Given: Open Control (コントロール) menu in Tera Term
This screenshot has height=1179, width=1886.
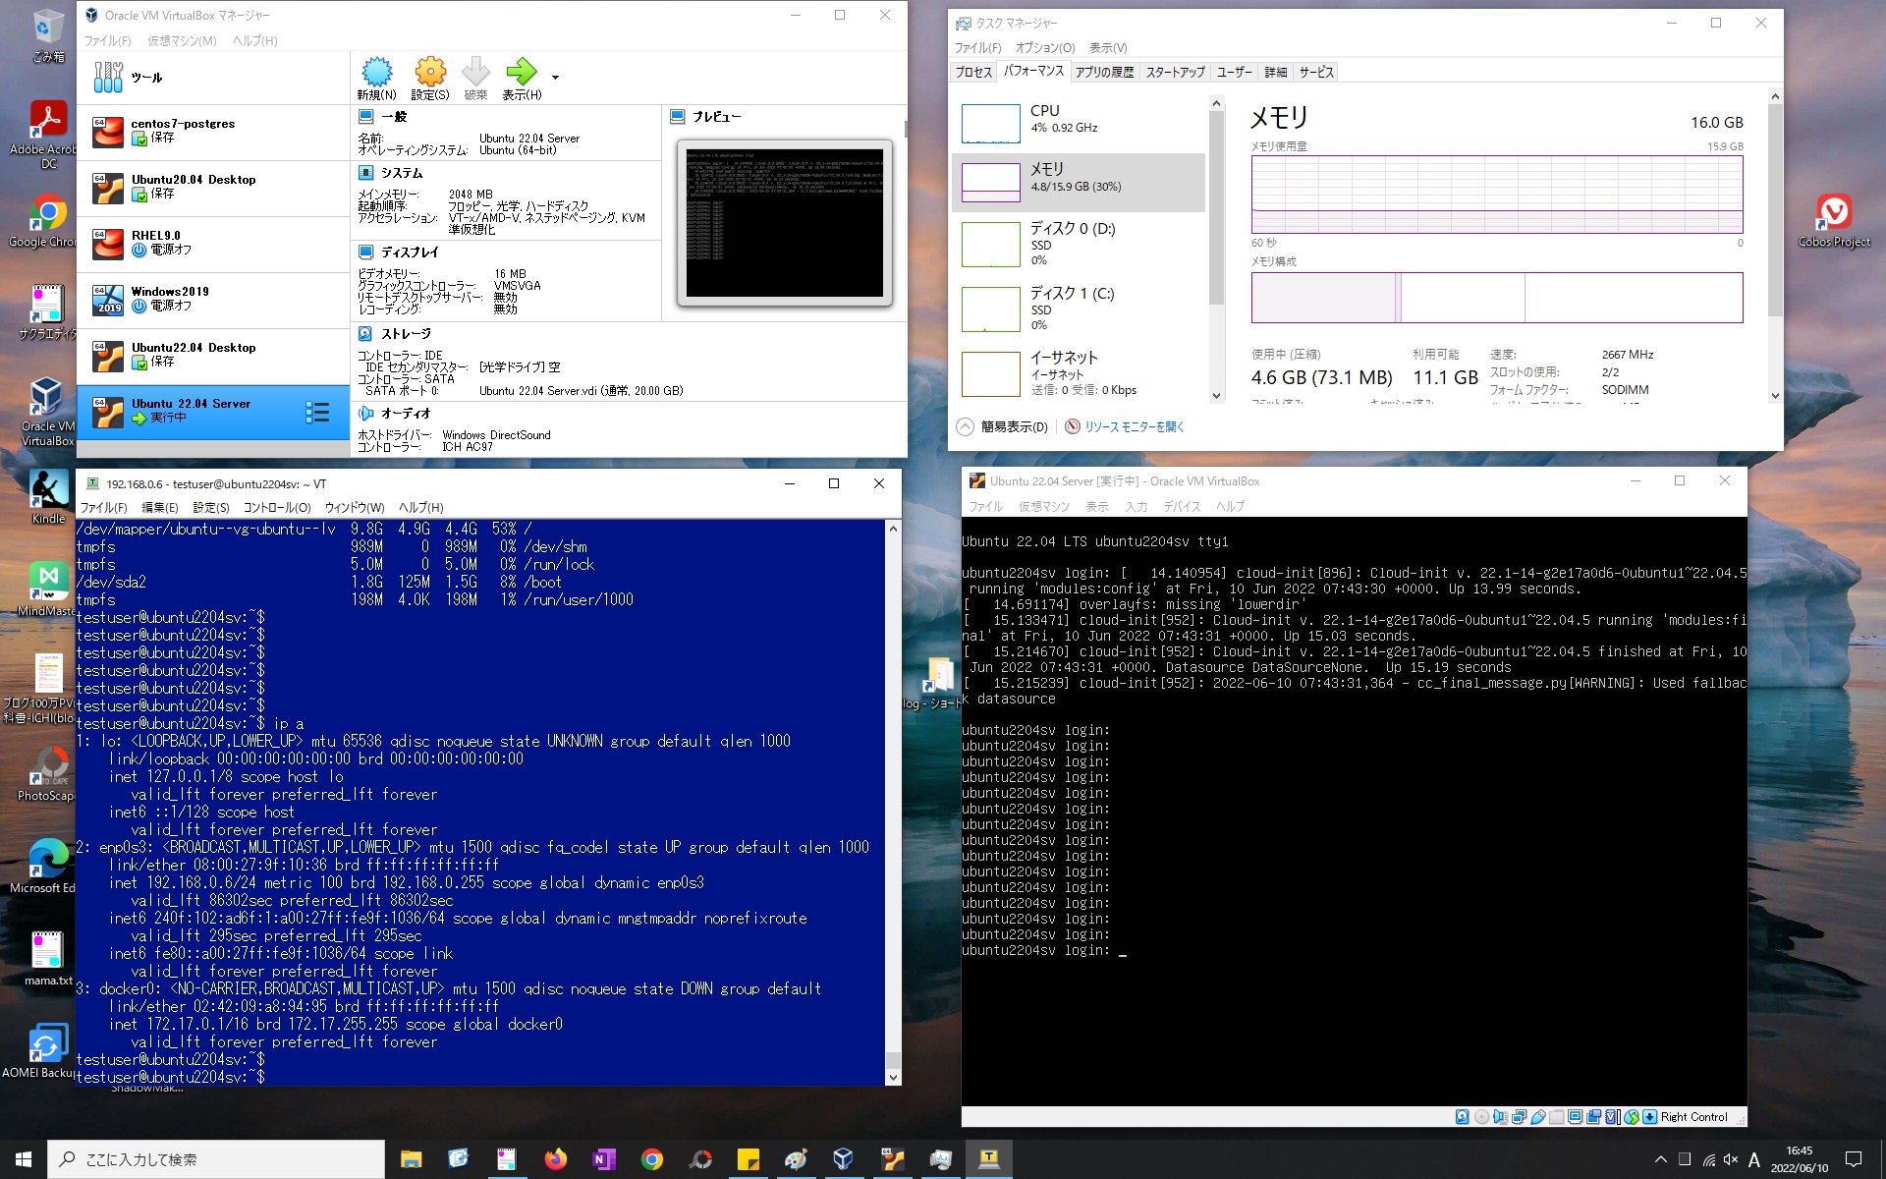Looking at the screenshot, I should (x=277, y=508).
